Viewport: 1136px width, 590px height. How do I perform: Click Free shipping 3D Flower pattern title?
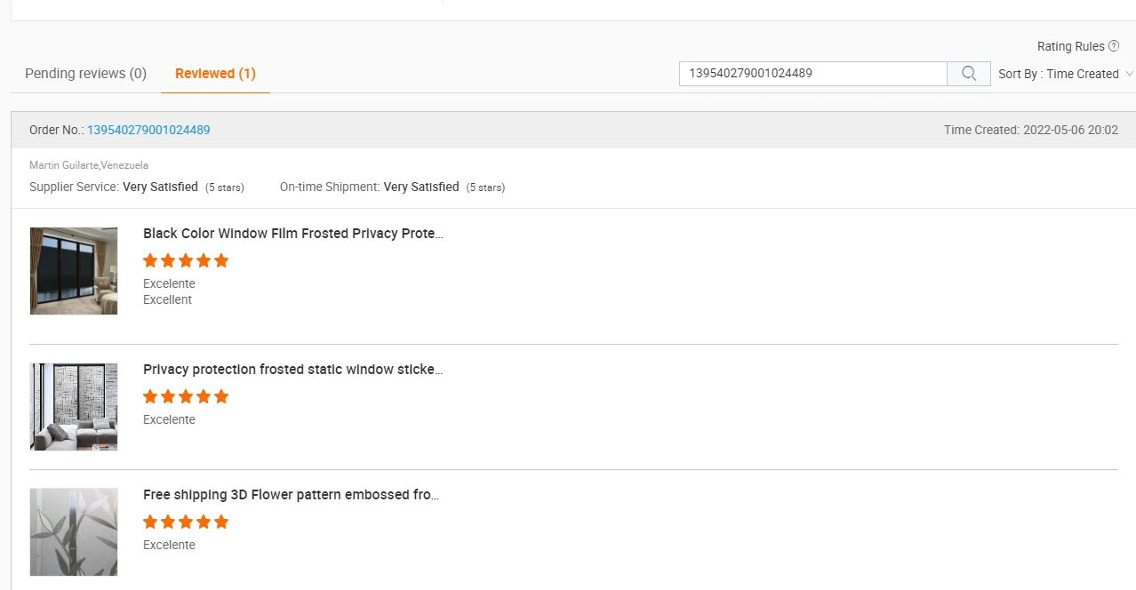pyautogui.click(x=291, y=495)
